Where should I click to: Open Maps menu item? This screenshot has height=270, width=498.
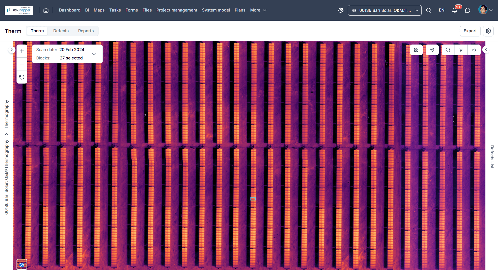(x=99, y=10)
